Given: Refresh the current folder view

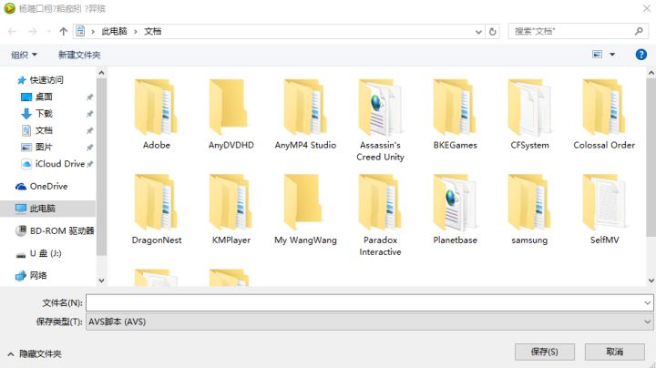Looking at the screenshot, I should point(492,31).
